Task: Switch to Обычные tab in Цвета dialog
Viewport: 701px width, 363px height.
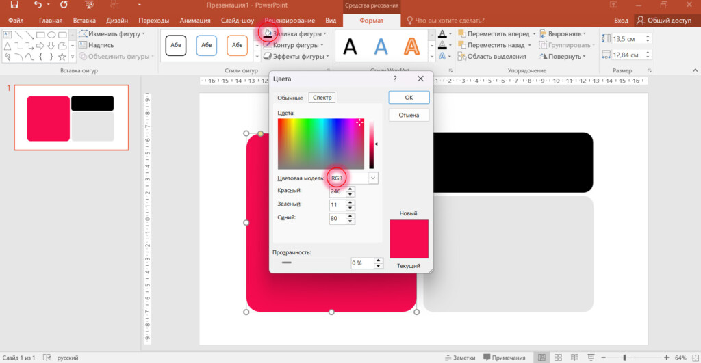Action: 290,98
